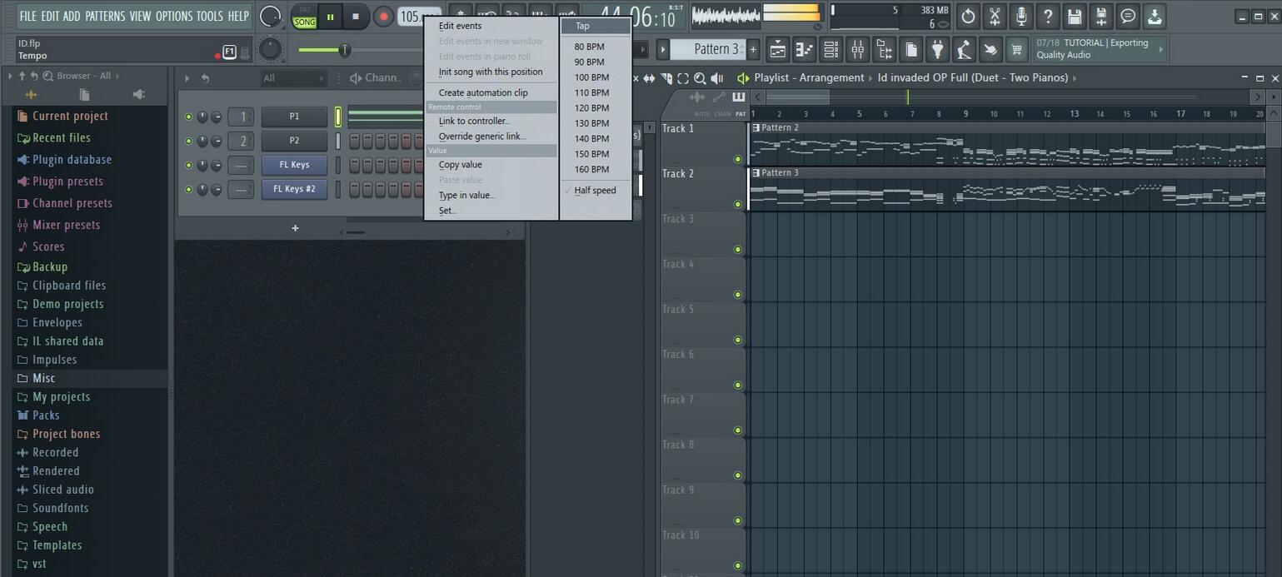Open the FILE menu
Screen dimensions: 1282x577
(x=27, y=16)
